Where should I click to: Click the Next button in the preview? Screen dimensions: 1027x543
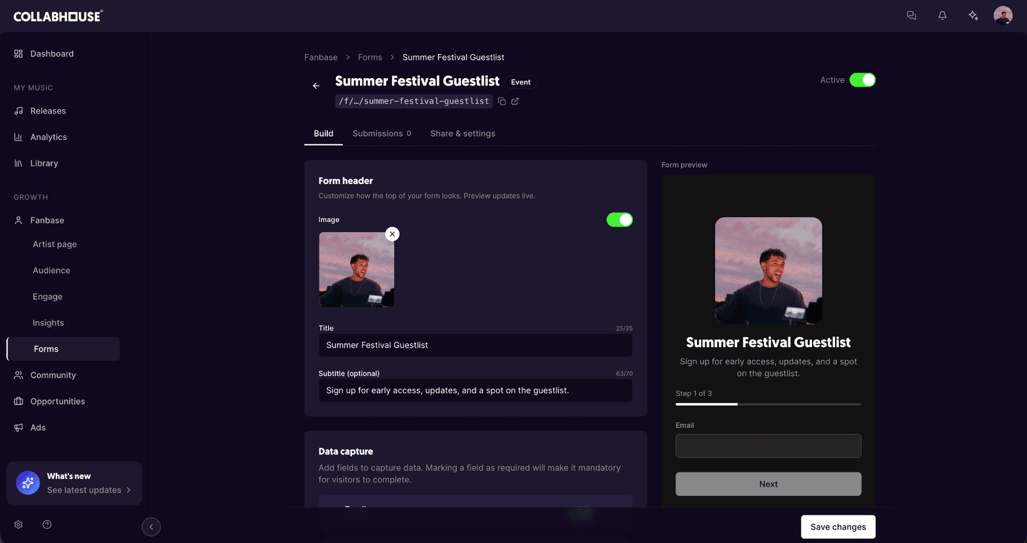768,484
